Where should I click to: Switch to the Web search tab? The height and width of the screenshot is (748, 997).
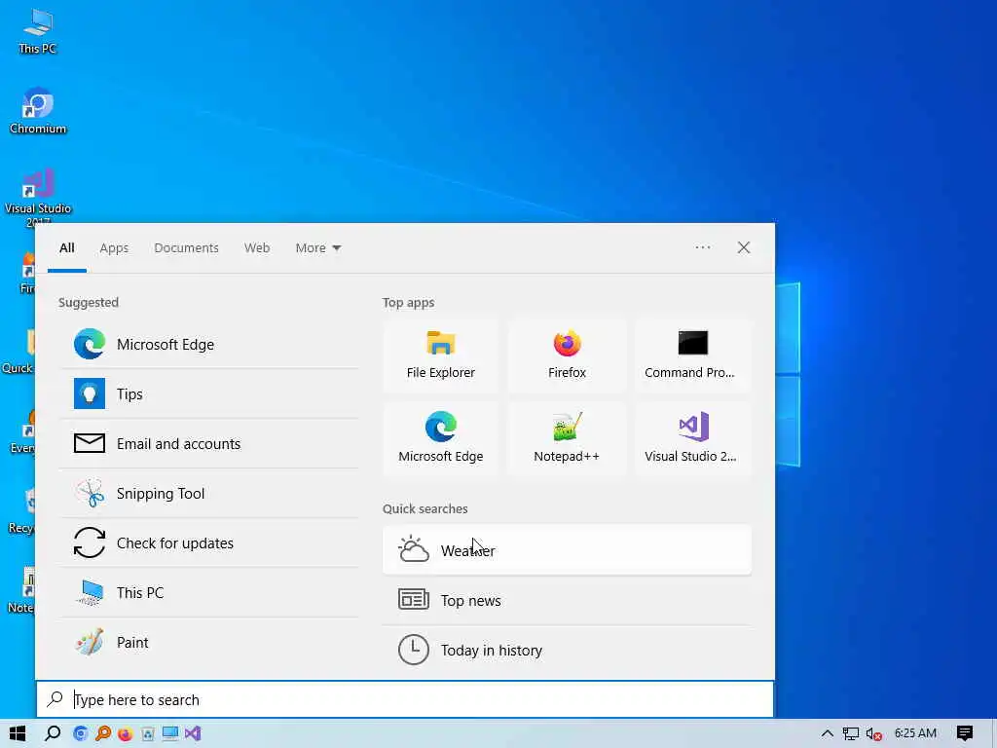tap(257, 248)
